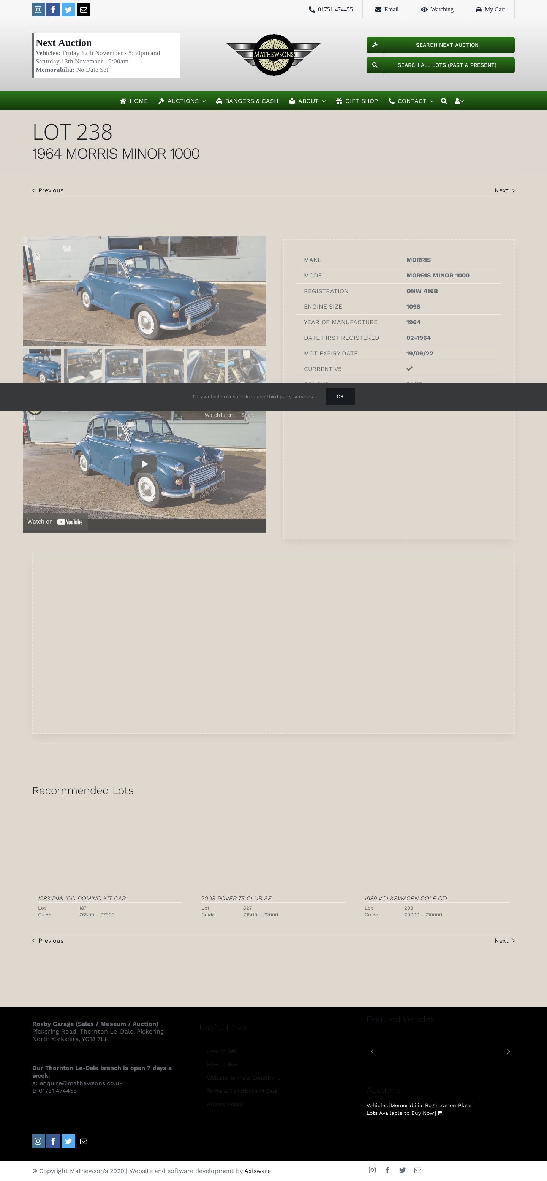Click Share on video

coord(248,415)
